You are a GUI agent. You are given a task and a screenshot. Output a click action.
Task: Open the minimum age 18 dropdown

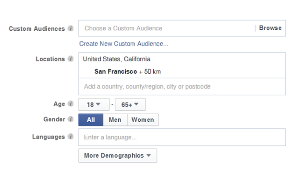click(x=94, y=104)
